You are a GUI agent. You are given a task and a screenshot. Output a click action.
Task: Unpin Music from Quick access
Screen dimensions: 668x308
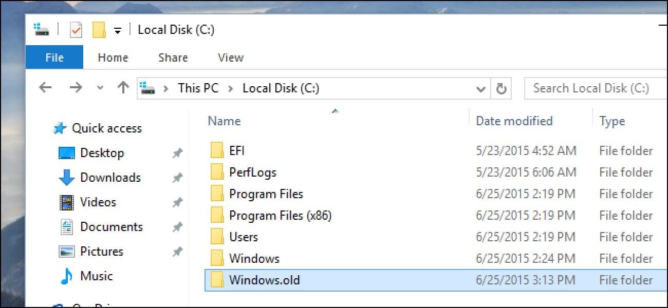point(177,276)
